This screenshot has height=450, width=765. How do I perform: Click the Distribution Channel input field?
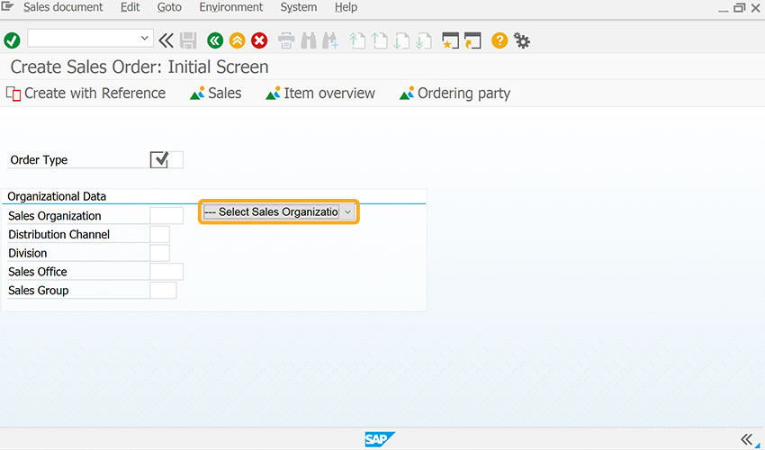159,234
